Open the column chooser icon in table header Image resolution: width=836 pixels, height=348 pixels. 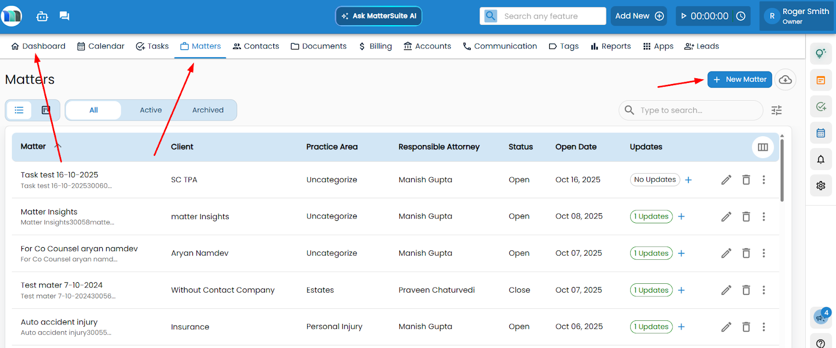pos(762,147)
